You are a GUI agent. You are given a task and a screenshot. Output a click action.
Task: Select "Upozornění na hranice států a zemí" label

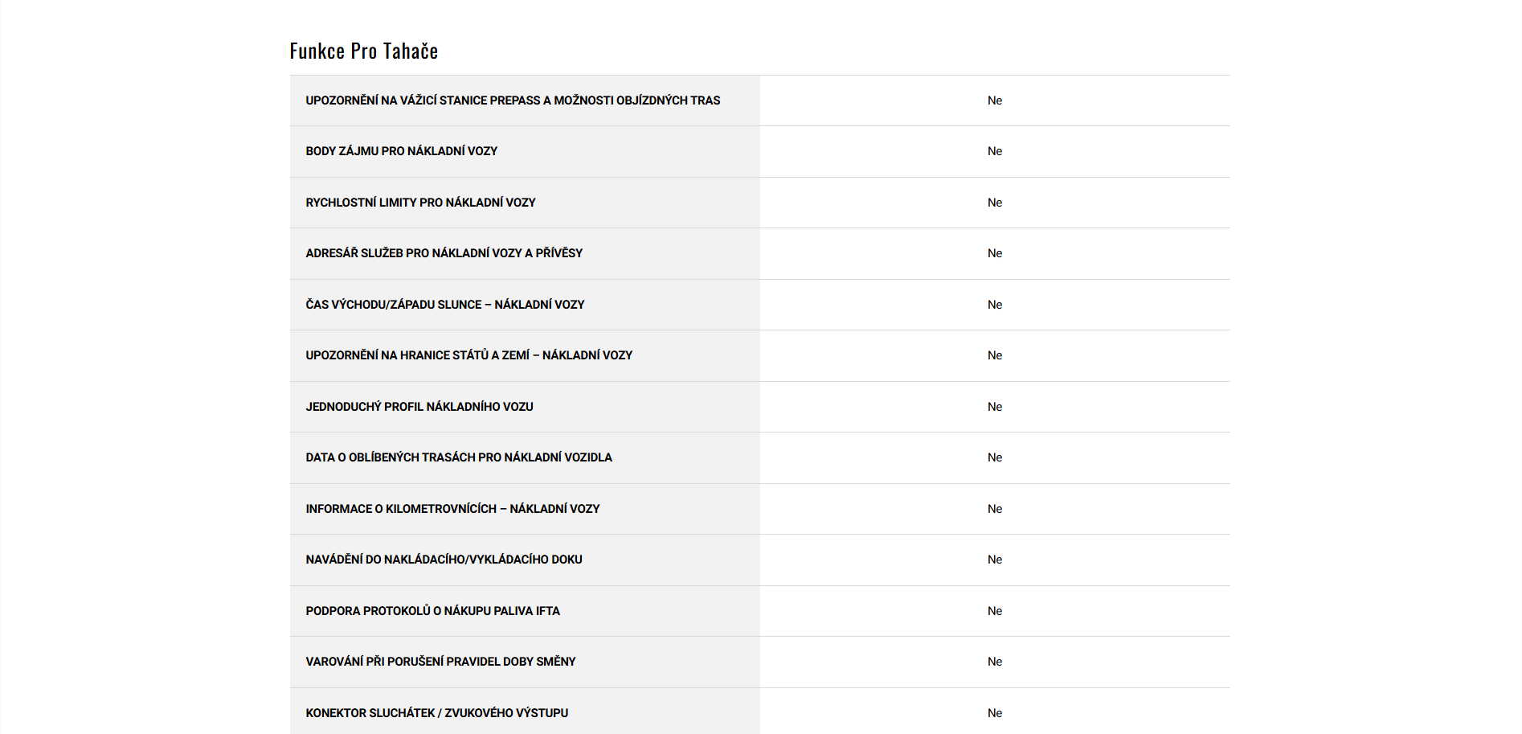(x=468, y=355)
